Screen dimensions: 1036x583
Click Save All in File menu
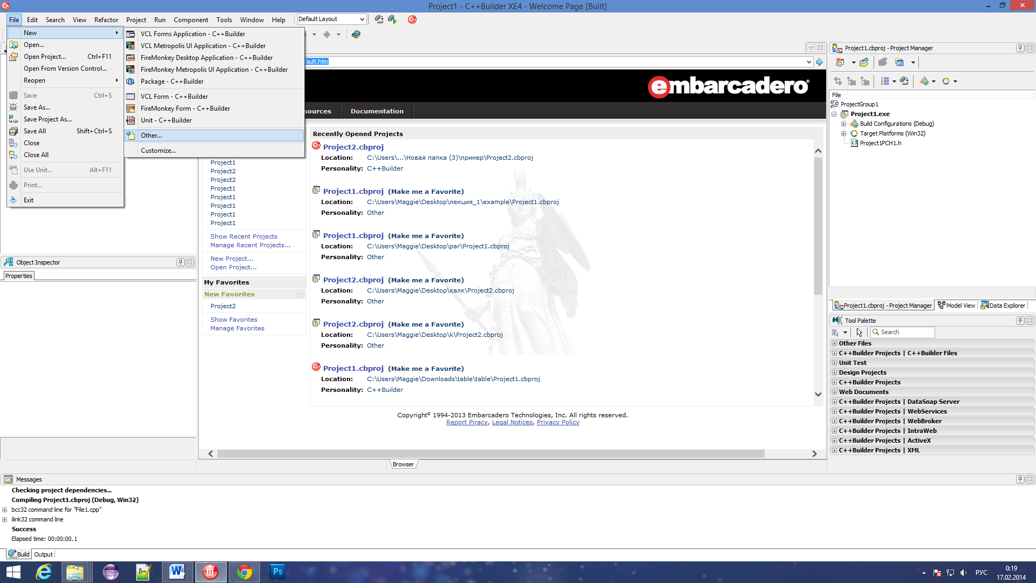[x=65, y=131]
